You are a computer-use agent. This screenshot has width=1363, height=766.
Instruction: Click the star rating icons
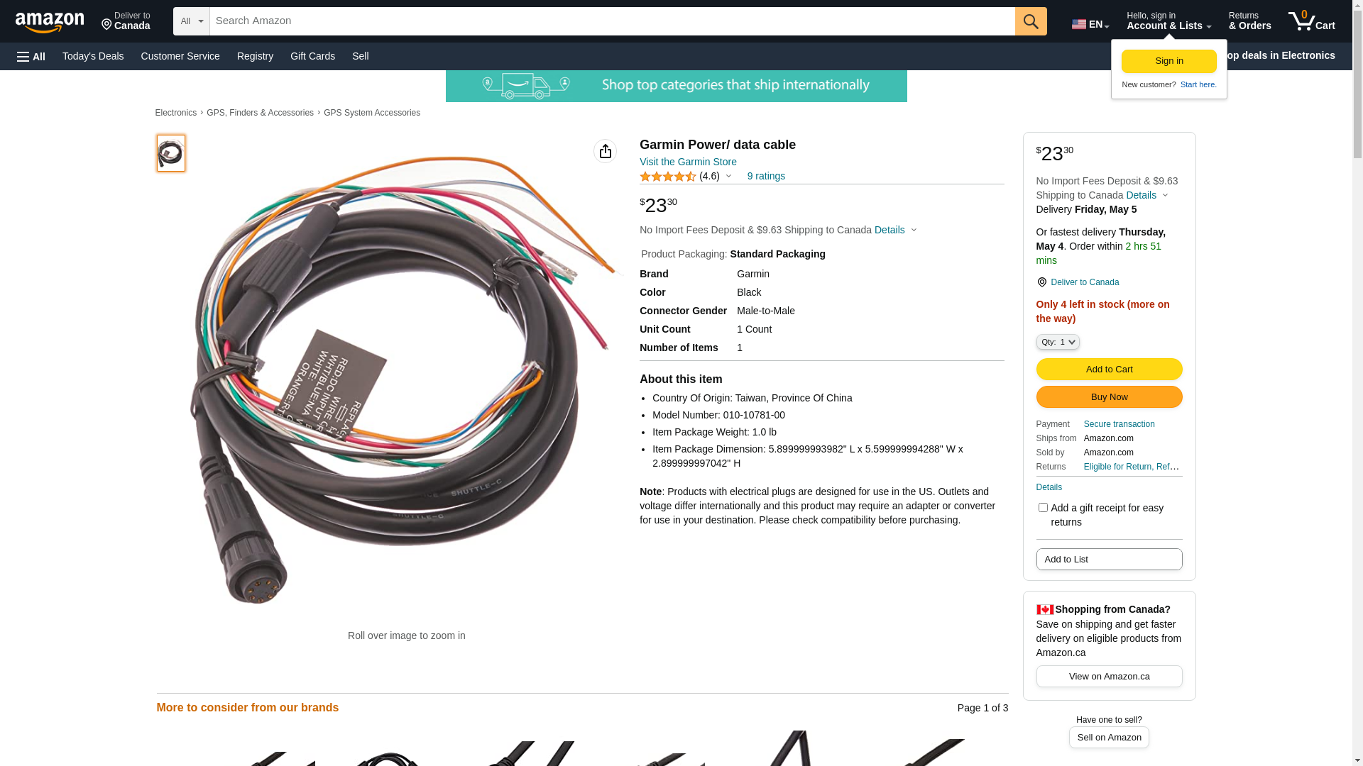tap(668, 177)
